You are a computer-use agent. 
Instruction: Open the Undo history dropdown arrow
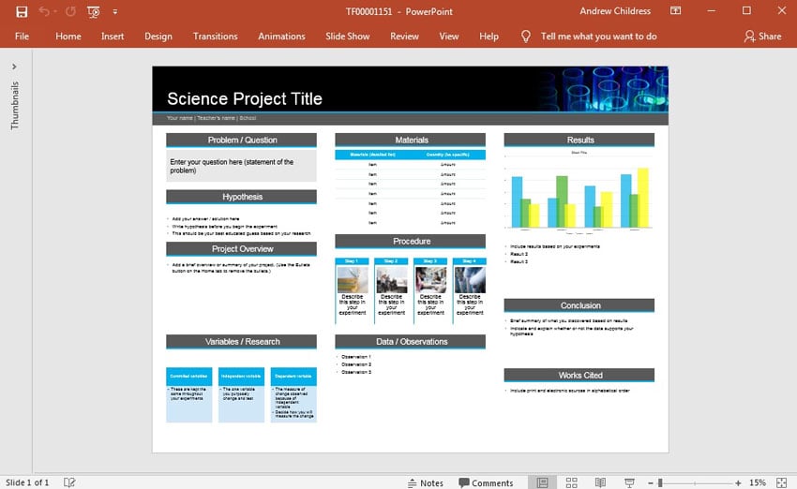click(x=56, y=11)
